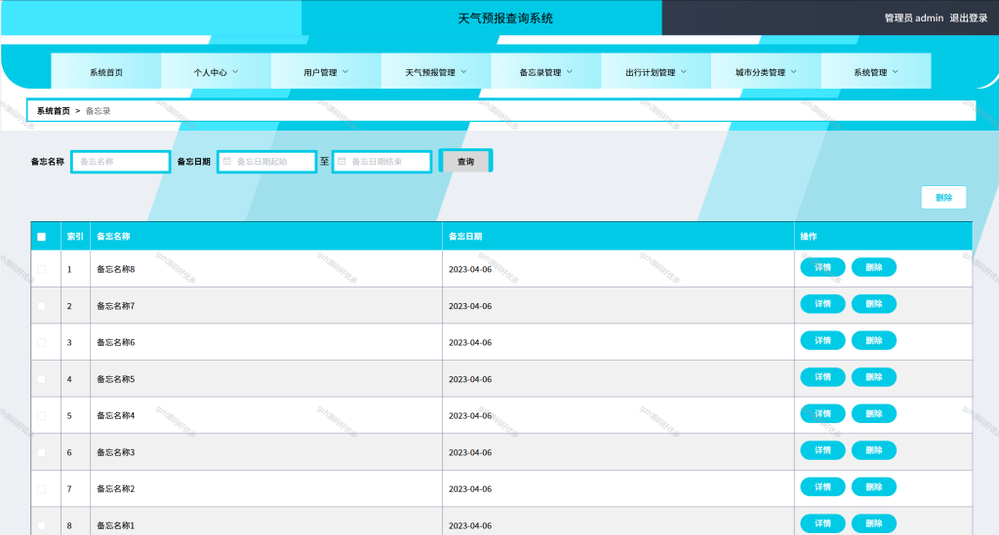Open the 备忘录管理 menu label
Viewport: 999px width, 535px height.
(x=540, y=72)
